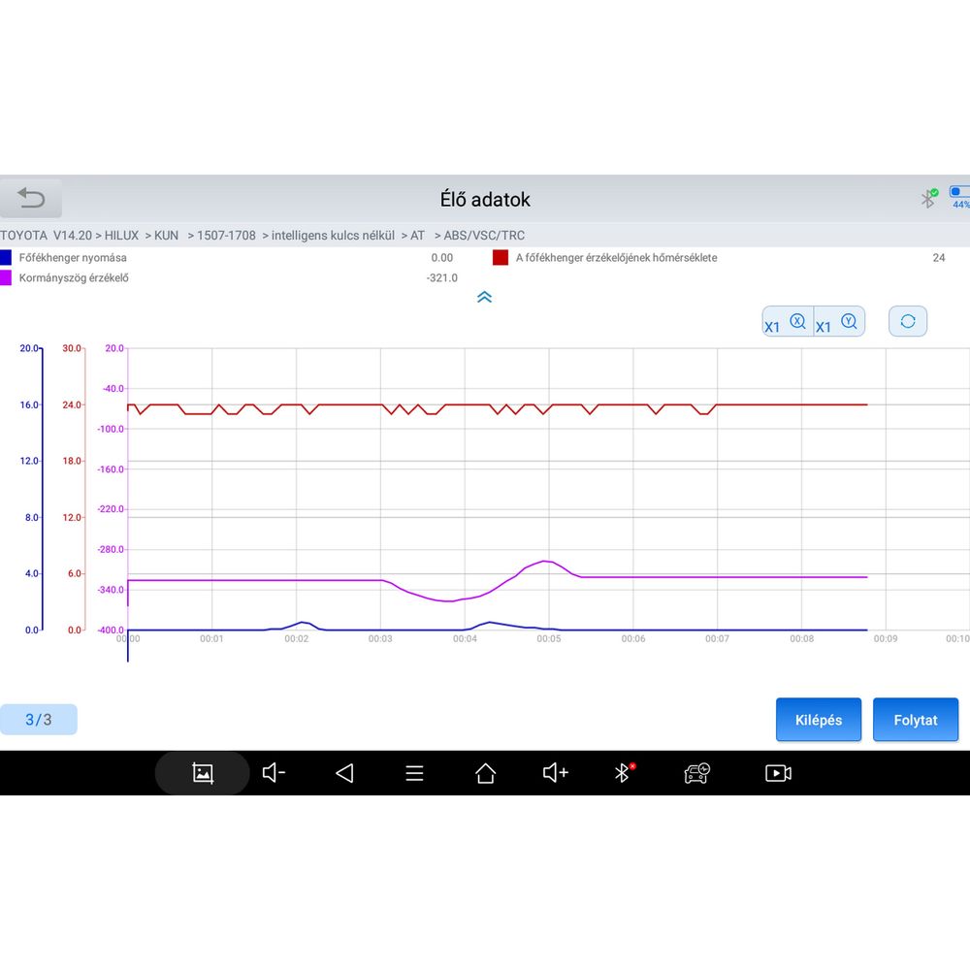Open the bottom bar Bluetooth VCI icon

(x=624, y=773)
